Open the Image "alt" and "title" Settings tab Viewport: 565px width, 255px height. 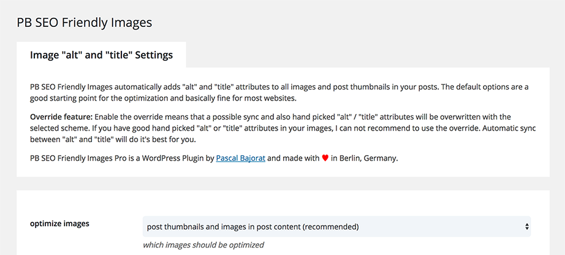point(101,55)
